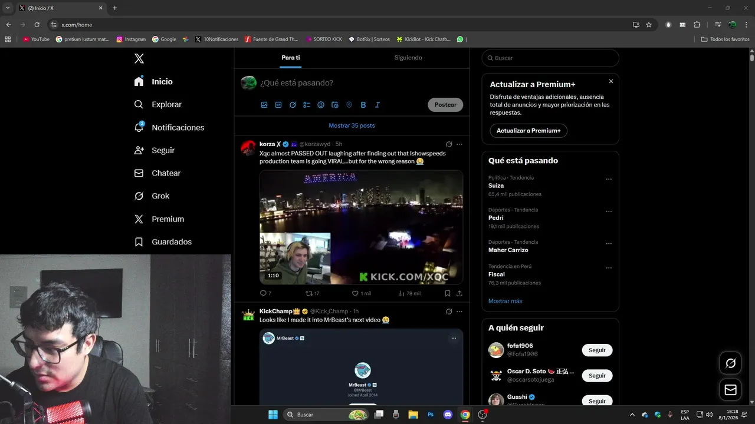This screenshot has width=755, height=424.
Task: Add a poll to the post
Action: tap(307, 105)
